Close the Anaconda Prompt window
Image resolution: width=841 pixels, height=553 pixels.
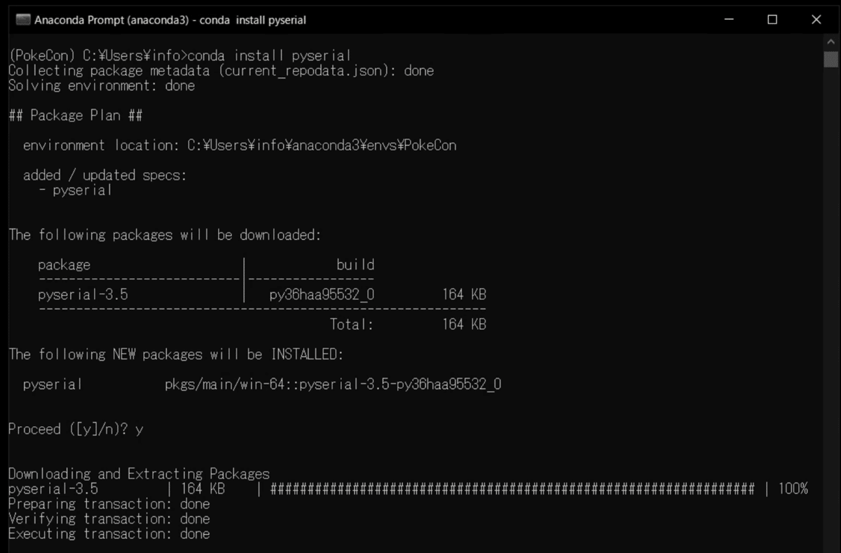(816, 20)
